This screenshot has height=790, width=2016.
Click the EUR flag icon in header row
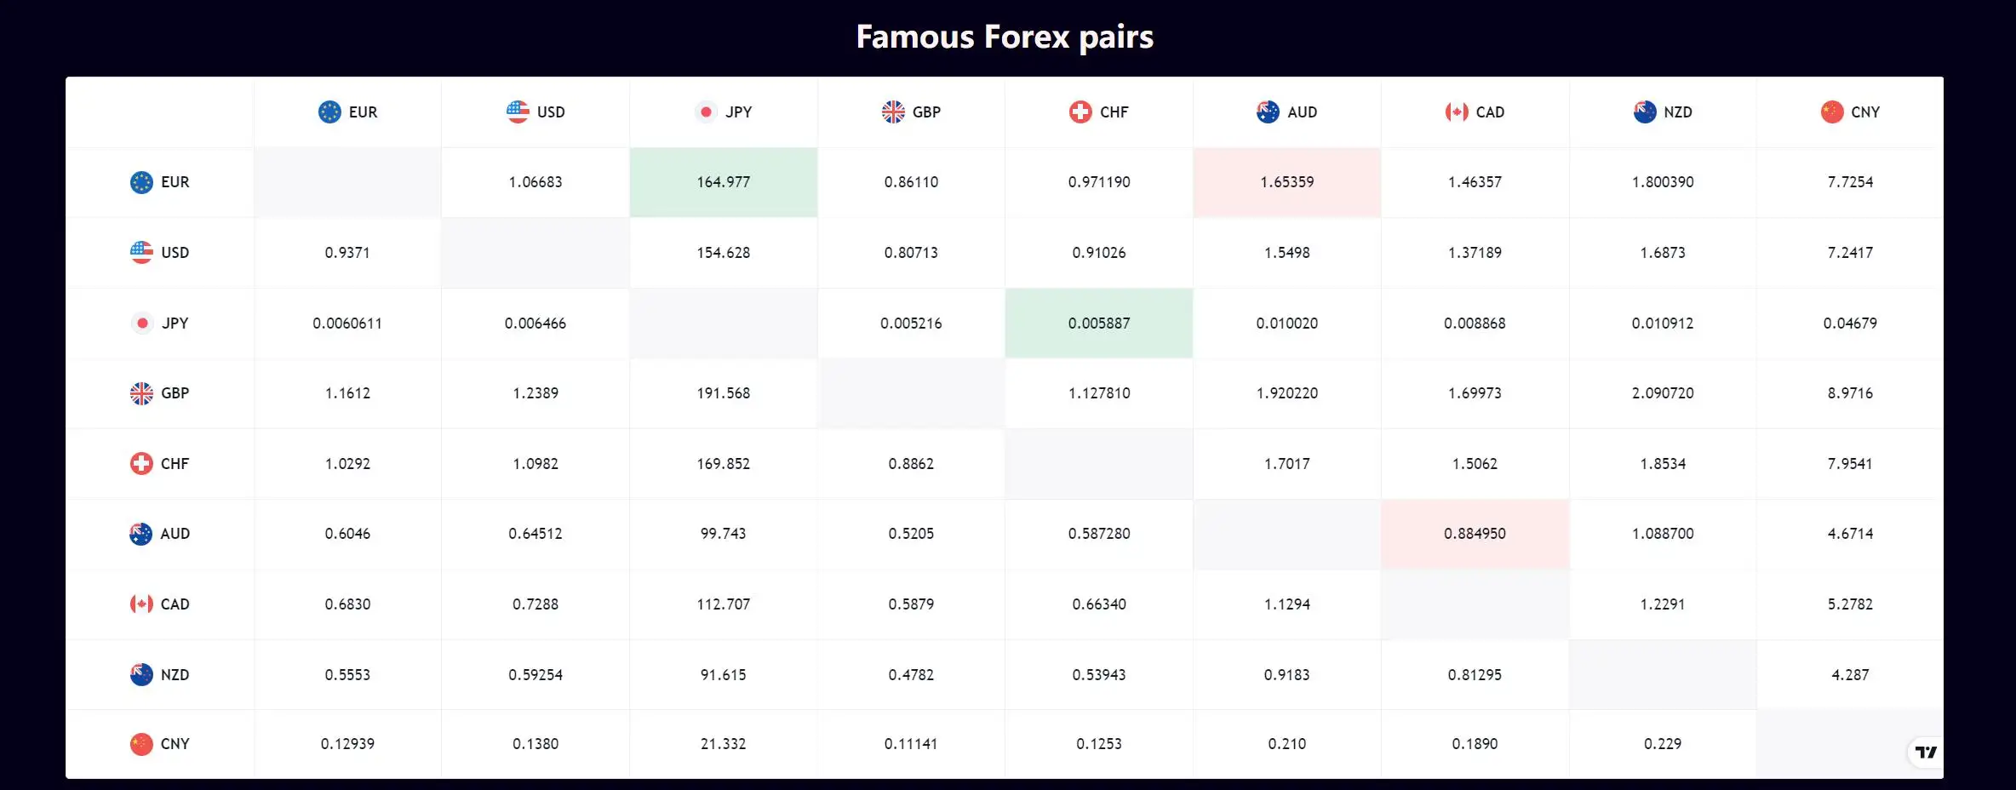(x=329, y=112)
